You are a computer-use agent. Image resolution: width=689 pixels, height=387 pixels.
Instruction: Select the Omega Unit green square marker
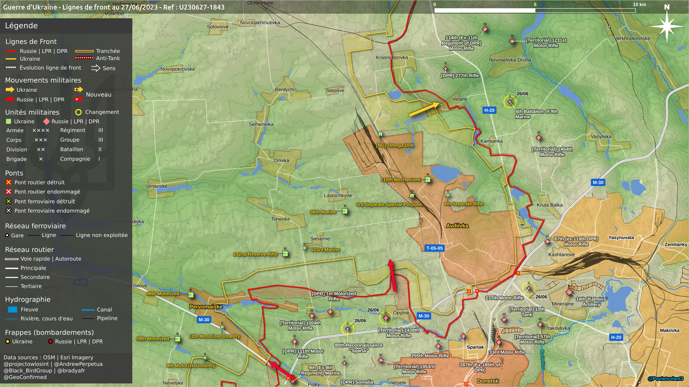point(380,134)
